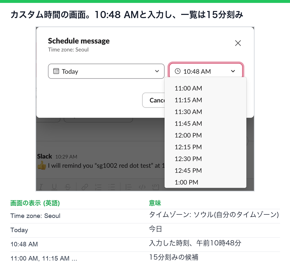The height and width of the screenshot is (278, 290).
Task: Click the inline code icon
Action: click(x=142, y=187)
